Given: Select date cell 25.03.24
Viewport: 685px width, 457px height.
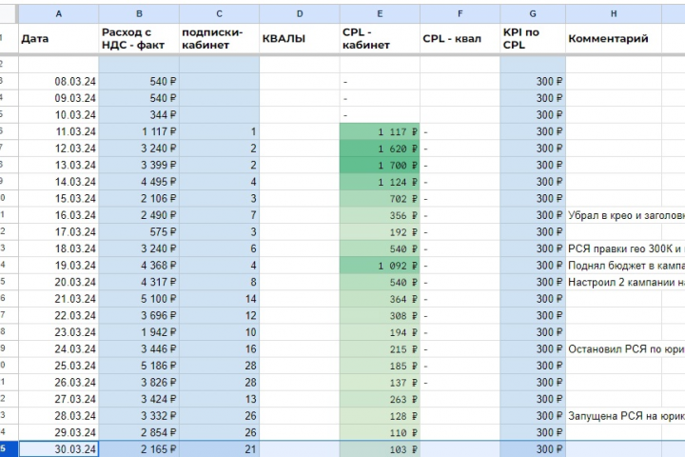Looking at the screenshot, I should click(59, 366).
